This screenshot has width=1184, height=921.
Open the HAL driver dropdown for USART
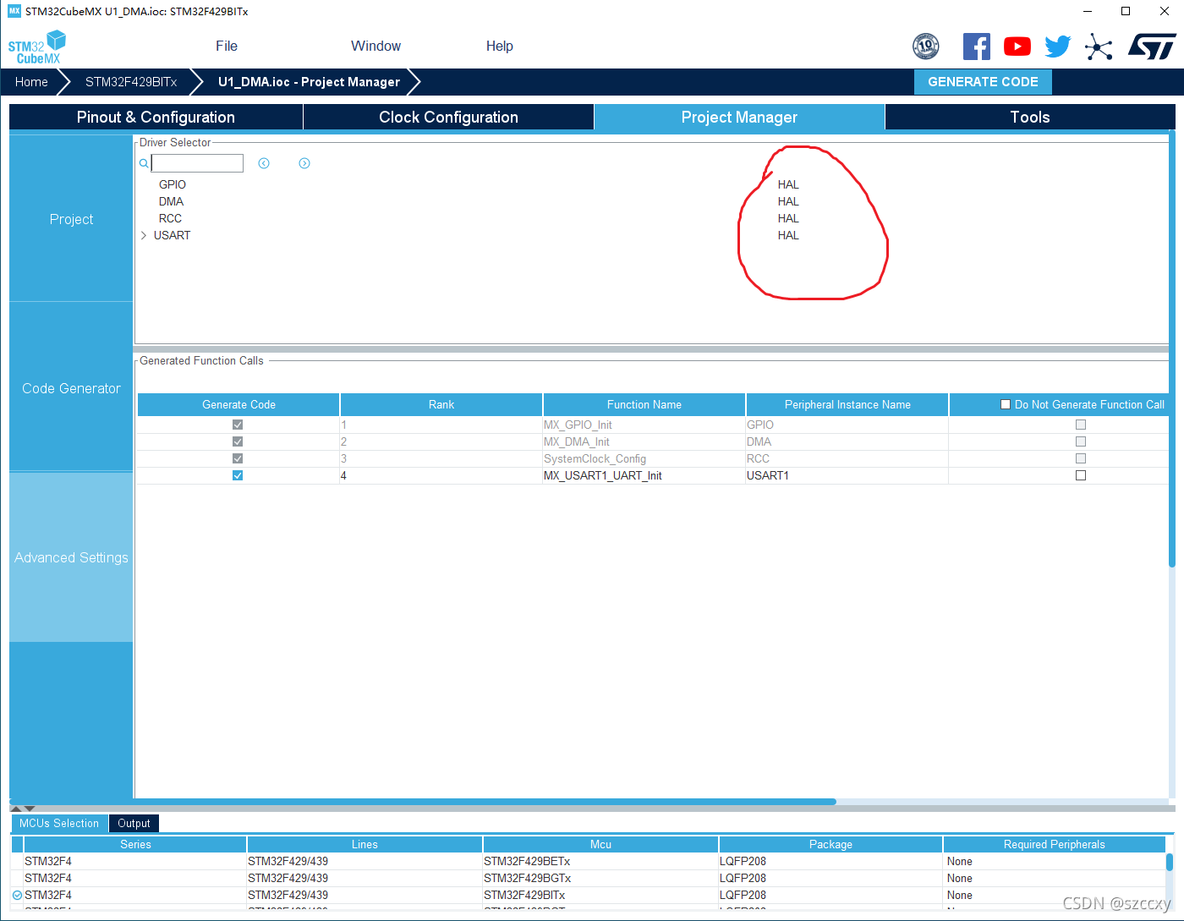788,235
